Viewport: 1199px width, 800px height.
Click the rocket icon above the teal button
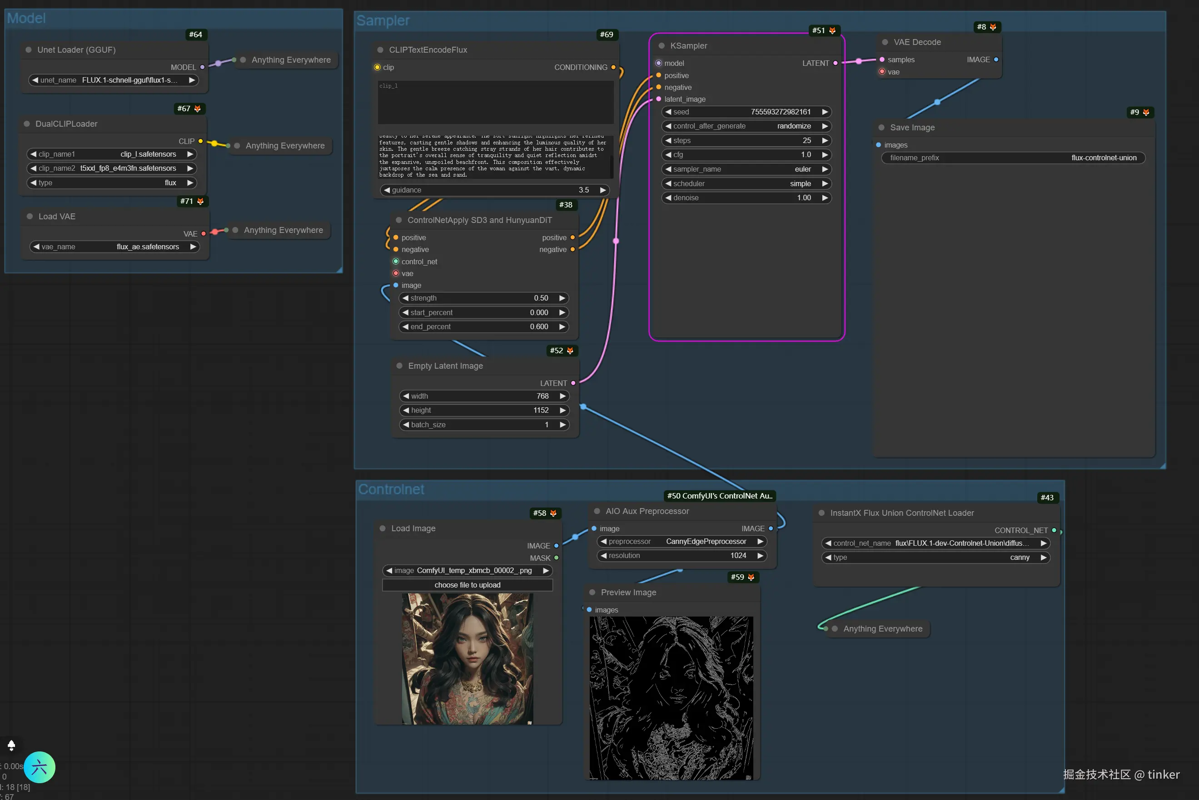pos(11,745)
